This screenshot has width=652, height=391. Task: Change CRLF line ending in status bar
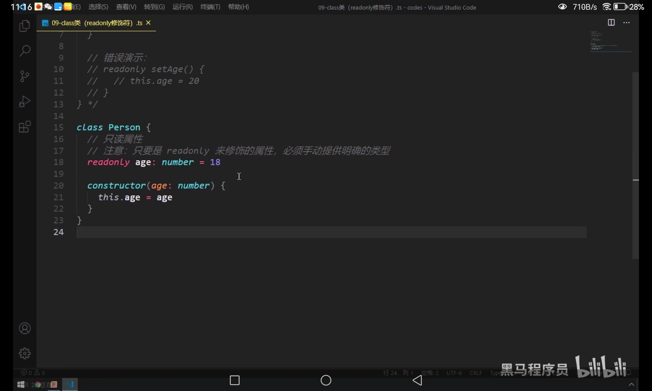[x=476, y=373]
